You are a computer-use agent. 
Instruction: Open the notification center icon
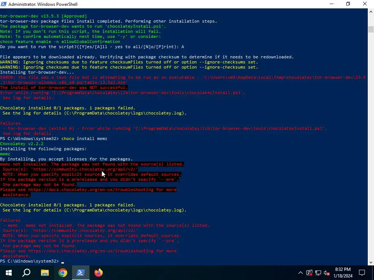tap(362, 273)
